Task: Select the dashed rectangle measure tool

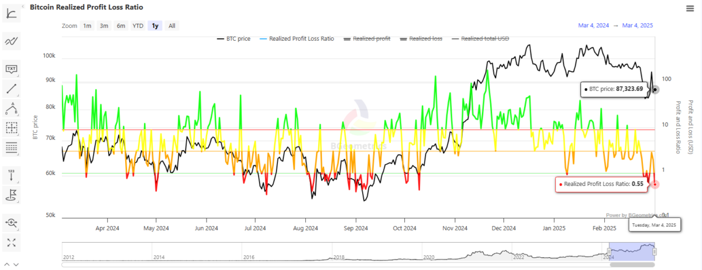Action: pos(12,128)
